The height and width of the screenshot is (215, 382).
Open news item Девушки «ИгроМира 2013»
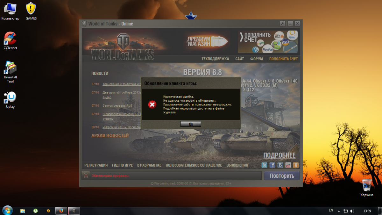pos(121,92)
